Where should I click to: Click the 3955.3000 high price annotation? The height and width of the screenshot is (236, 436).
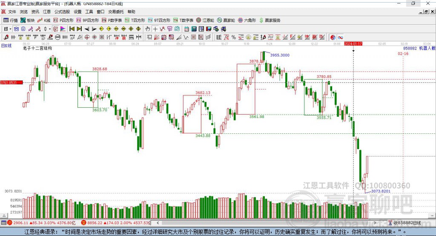(x=280, y=55)
